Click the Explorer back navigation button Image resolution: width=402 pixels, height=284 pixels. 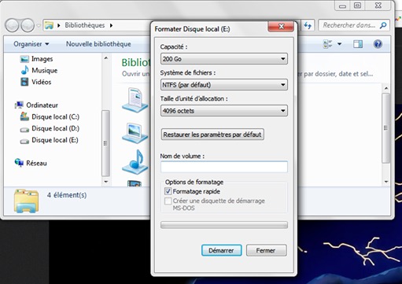tap(12, 25)
